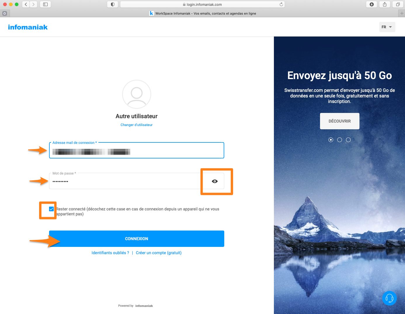Viewport: 405px width, 314px height.
Task: Open the Safari downloads icon
Action: pyautogui.click(x=371, y=4)
